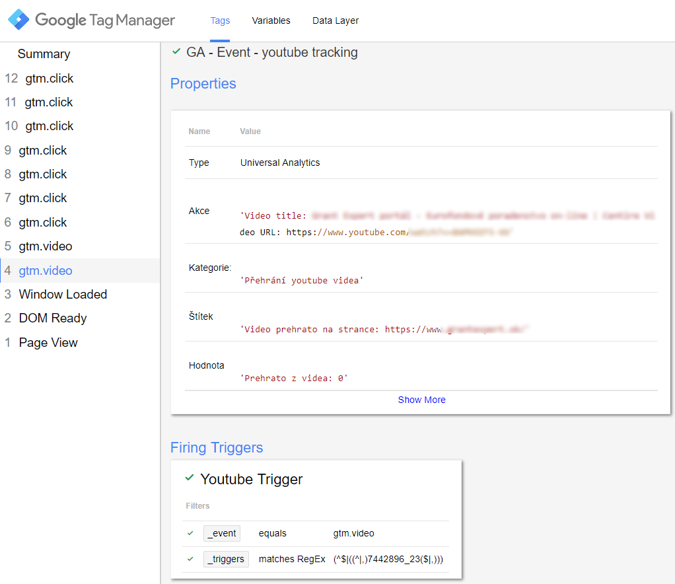Click the Value column header
This screenshot has width=675, height=584.
(250, 131)
